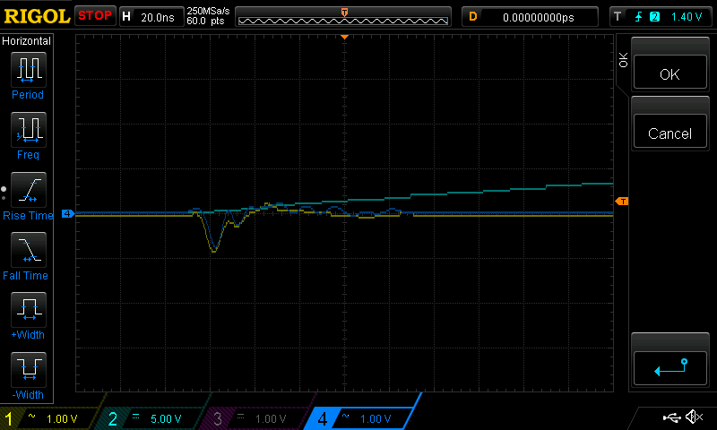Click the orange trigger level T marker

(622, 201)
